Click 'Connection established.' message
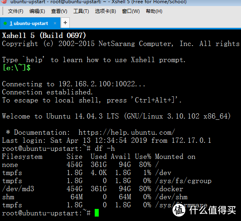This screenshot has width=241, height=221. coord(47,92)
